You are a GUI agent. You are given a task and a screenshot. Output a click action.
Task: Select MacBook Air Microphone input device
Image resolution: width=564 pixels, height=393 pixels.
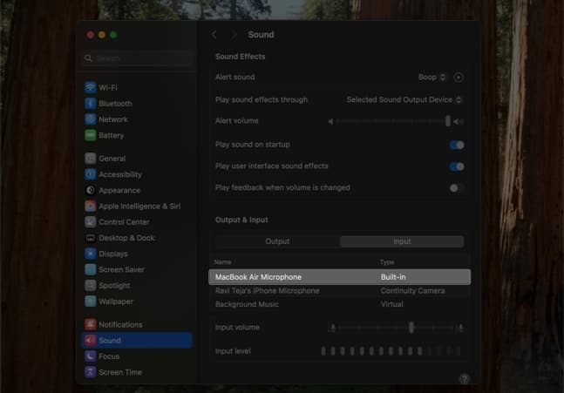[340, 277]
